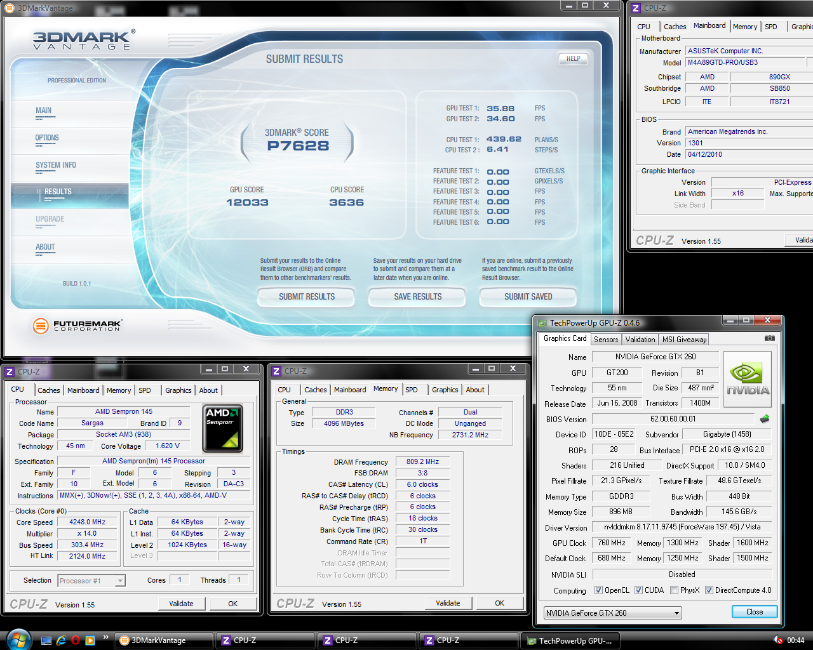Open the MSI Giveaway tab
The height and width of the screenshot is (650, 813).
pos(684,340)
